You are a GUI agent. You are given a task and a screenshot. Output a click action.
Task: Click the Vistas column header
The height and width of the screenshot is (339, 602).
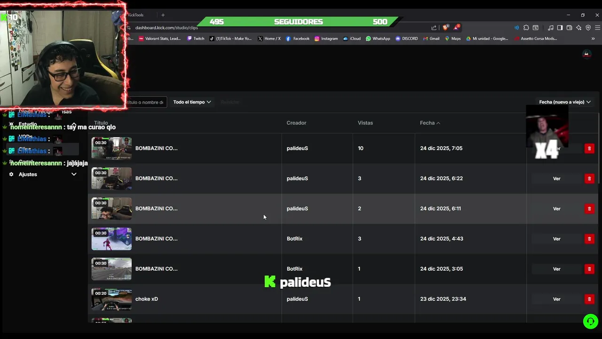coord(365,123)
